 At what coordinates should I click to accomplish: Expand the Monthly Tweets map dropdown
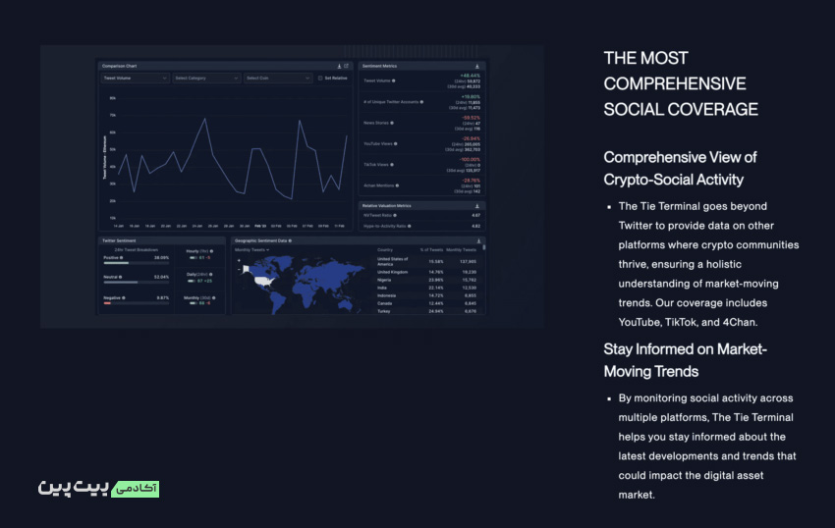251,249
